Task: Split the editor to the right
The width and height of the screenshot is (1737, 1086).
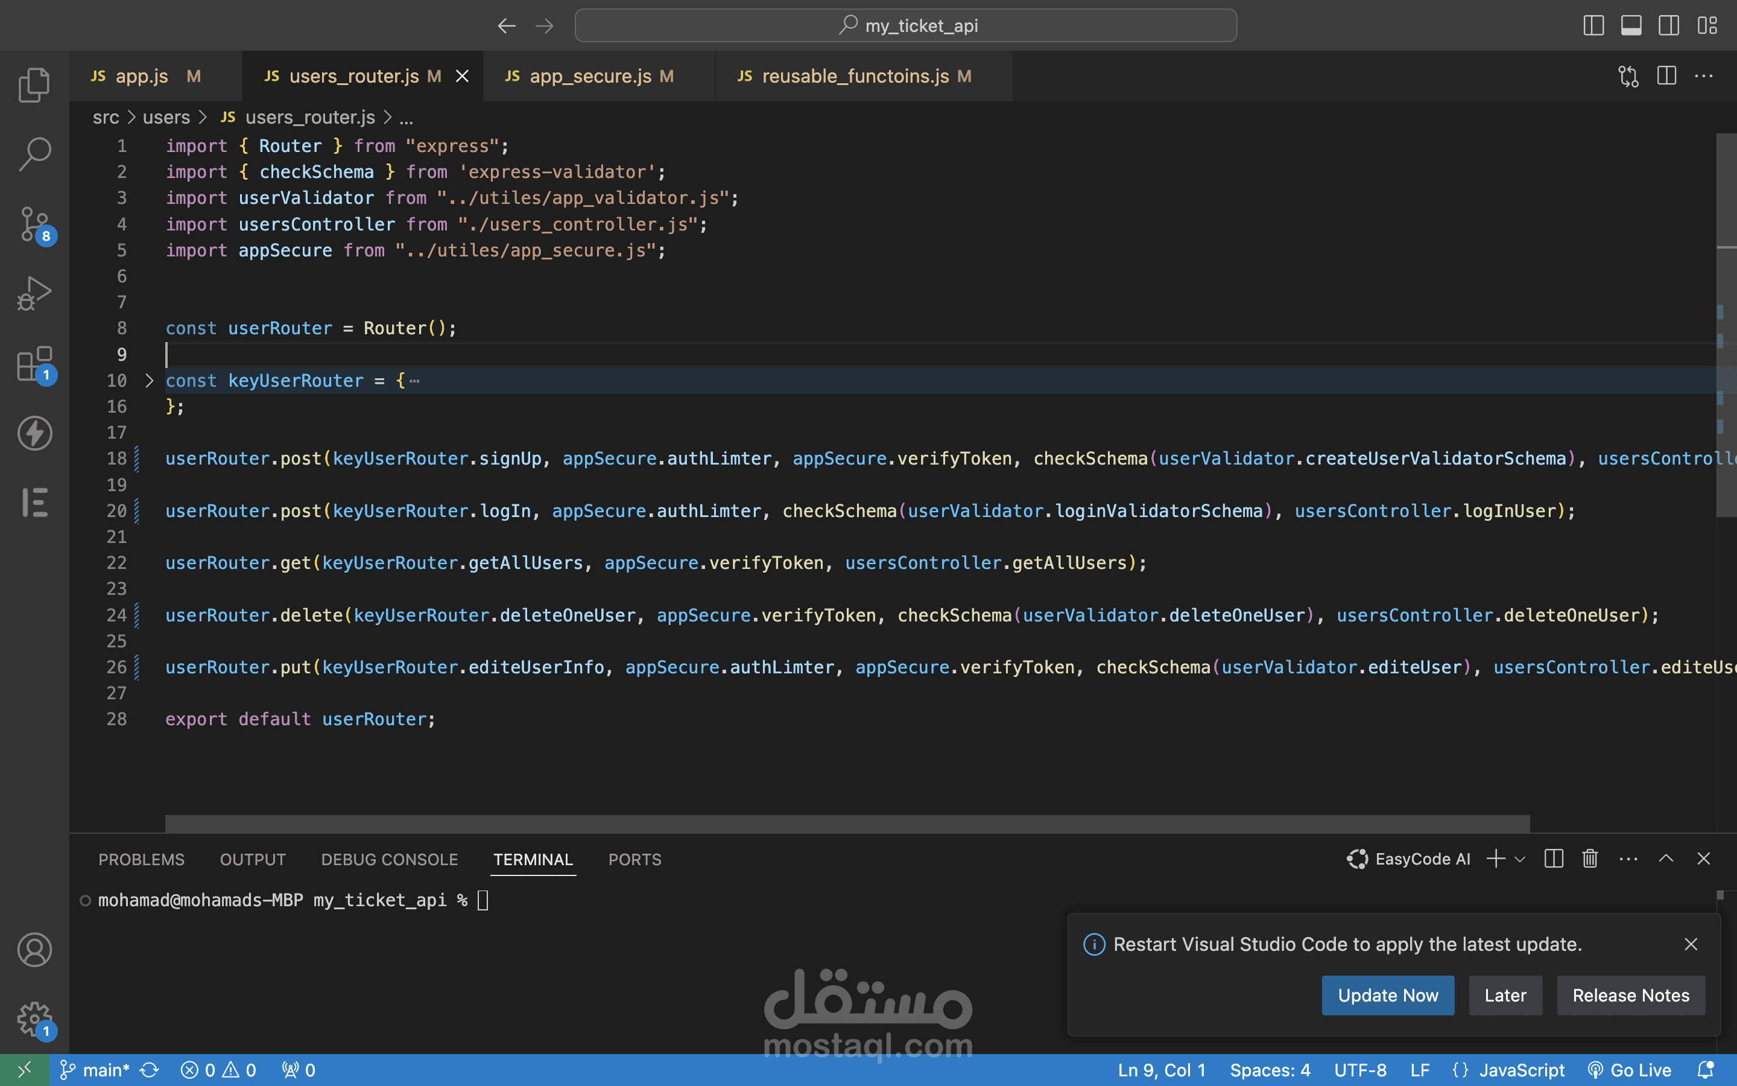Action: [1666, 76]
